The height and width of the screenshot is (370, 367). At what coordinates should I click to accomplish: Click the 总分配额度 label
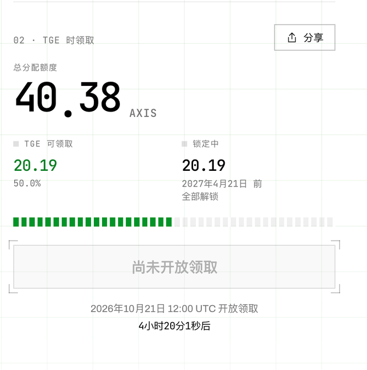click(35, 67)
